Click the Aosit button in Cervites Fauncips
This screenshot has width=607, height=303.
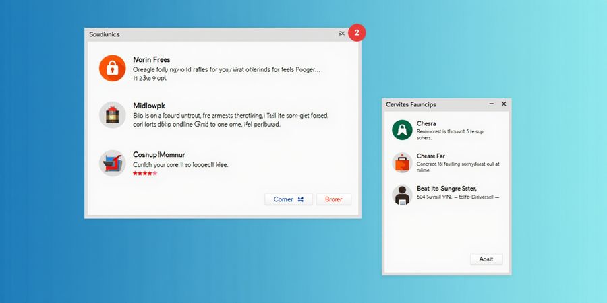pyautogui.click(x=486, y=259)
